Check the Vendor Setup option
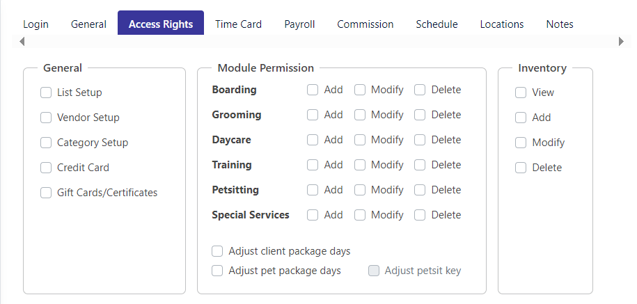Screen dimensions: 637x304 tap(46, 118)
